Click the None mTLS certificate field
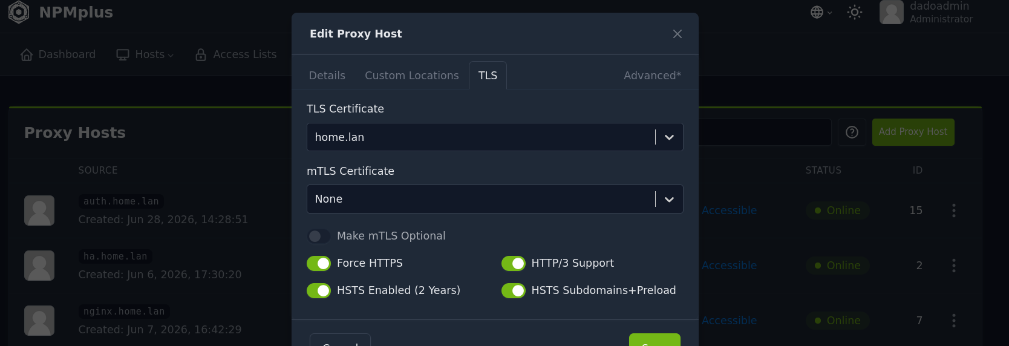The height and width of the screenshot is (346, 1009). [x=495, y=199]
